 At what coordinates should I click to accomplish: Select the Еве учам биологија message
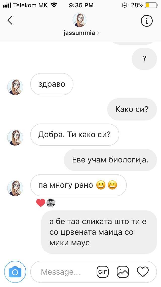pyautogui.click(x=110, y=160)
